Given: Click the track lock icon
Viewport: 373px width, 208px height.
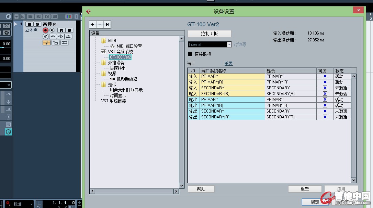Looking at the screenshot, I should [x=55, y=42].
